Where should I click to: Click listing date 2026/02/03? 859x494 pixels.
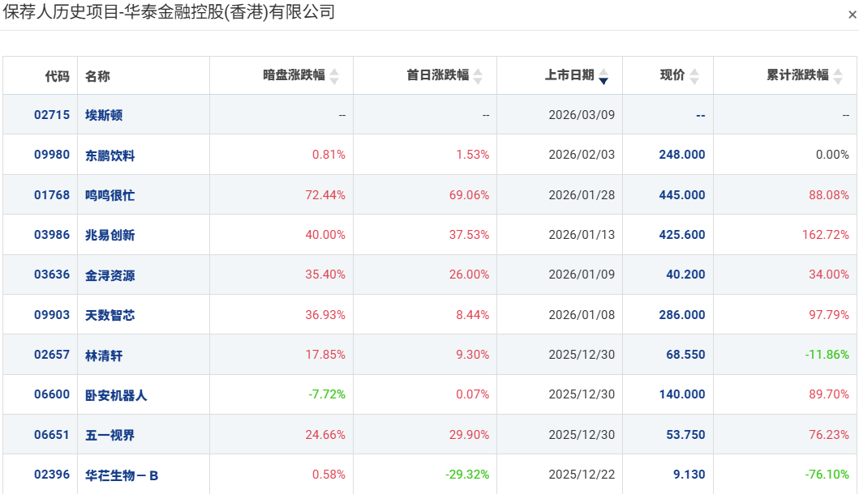coord(582,155)
